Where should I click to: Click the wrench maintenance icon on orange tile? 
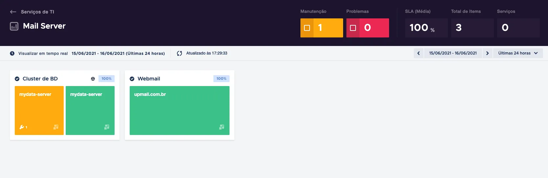[x=22, y=127]
